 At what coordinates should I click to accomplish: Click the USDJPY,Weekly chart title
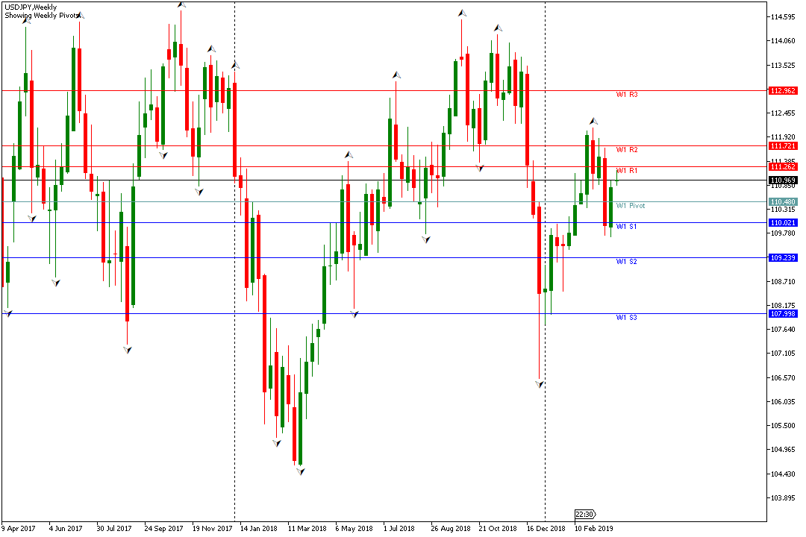[x=30, y=6]
